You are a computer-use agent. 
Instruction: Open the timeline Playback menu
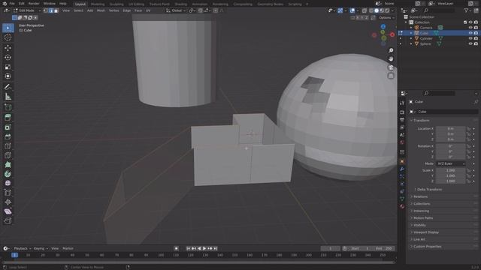tap(22, 248)
